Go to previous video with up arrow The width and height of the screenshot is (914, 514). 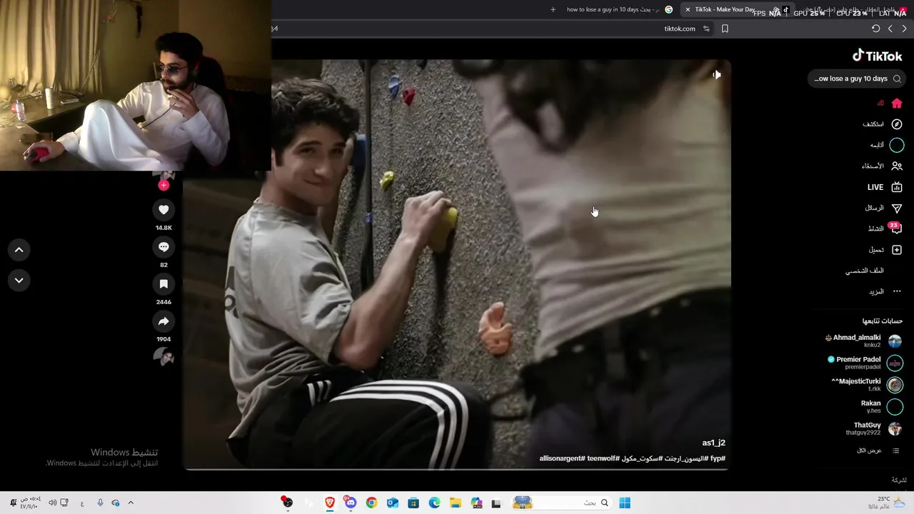(x=19, y=250)
